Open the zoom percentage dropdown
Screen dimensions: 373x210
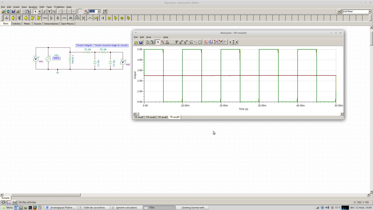pyautogui.click(x=99, y=11)
